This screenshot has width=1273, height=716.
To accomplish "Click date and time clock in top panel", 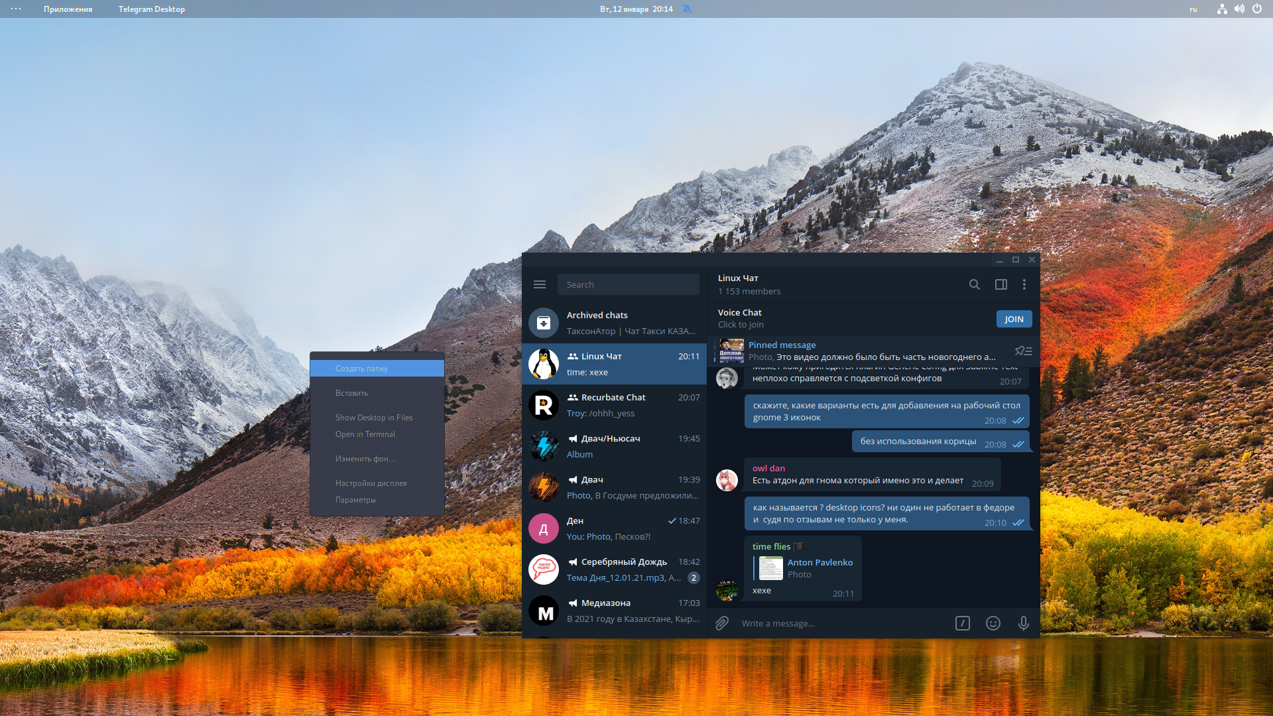I will click(x=636, y=9).
